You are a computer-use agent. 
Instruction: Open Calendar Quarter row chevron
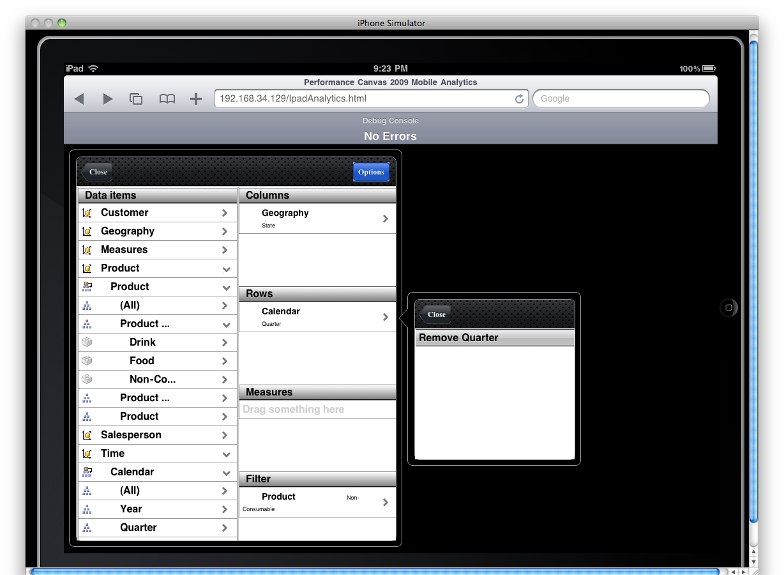click(385, 317)
